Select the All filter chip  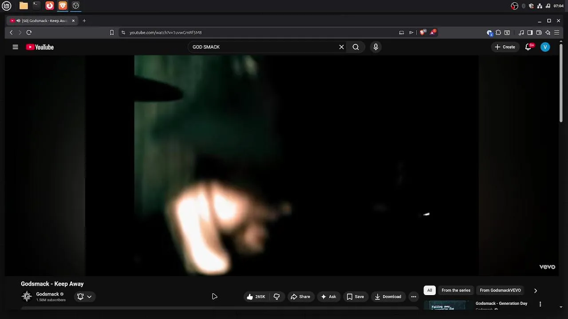click(x=430, y=291)
